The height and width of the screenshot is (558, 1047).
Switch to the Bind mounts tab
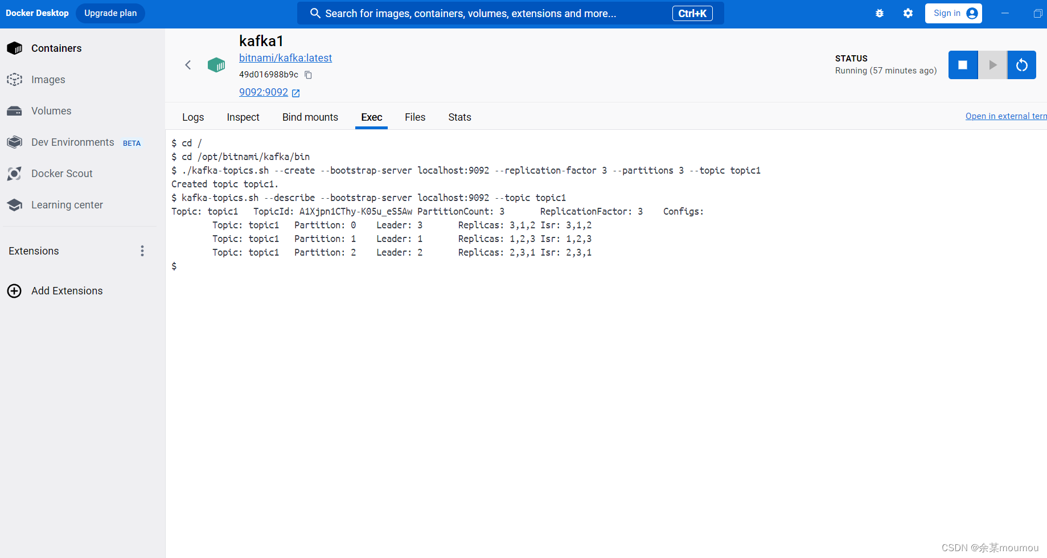click(x=310, y=117)
